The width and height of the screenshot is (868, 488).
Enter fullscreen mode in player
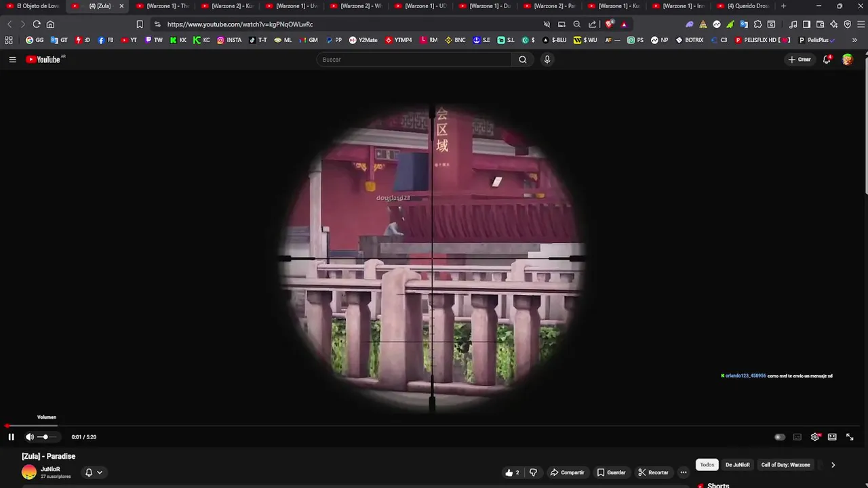click(850, 437)
